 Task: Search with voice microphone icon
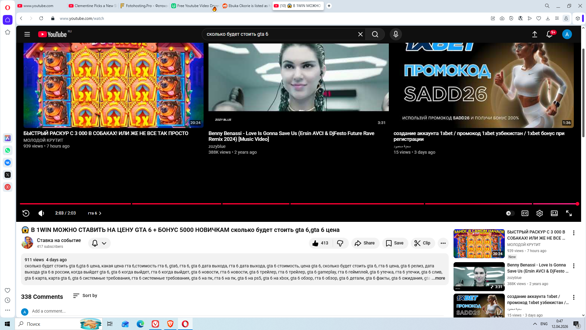pos(396,34)
